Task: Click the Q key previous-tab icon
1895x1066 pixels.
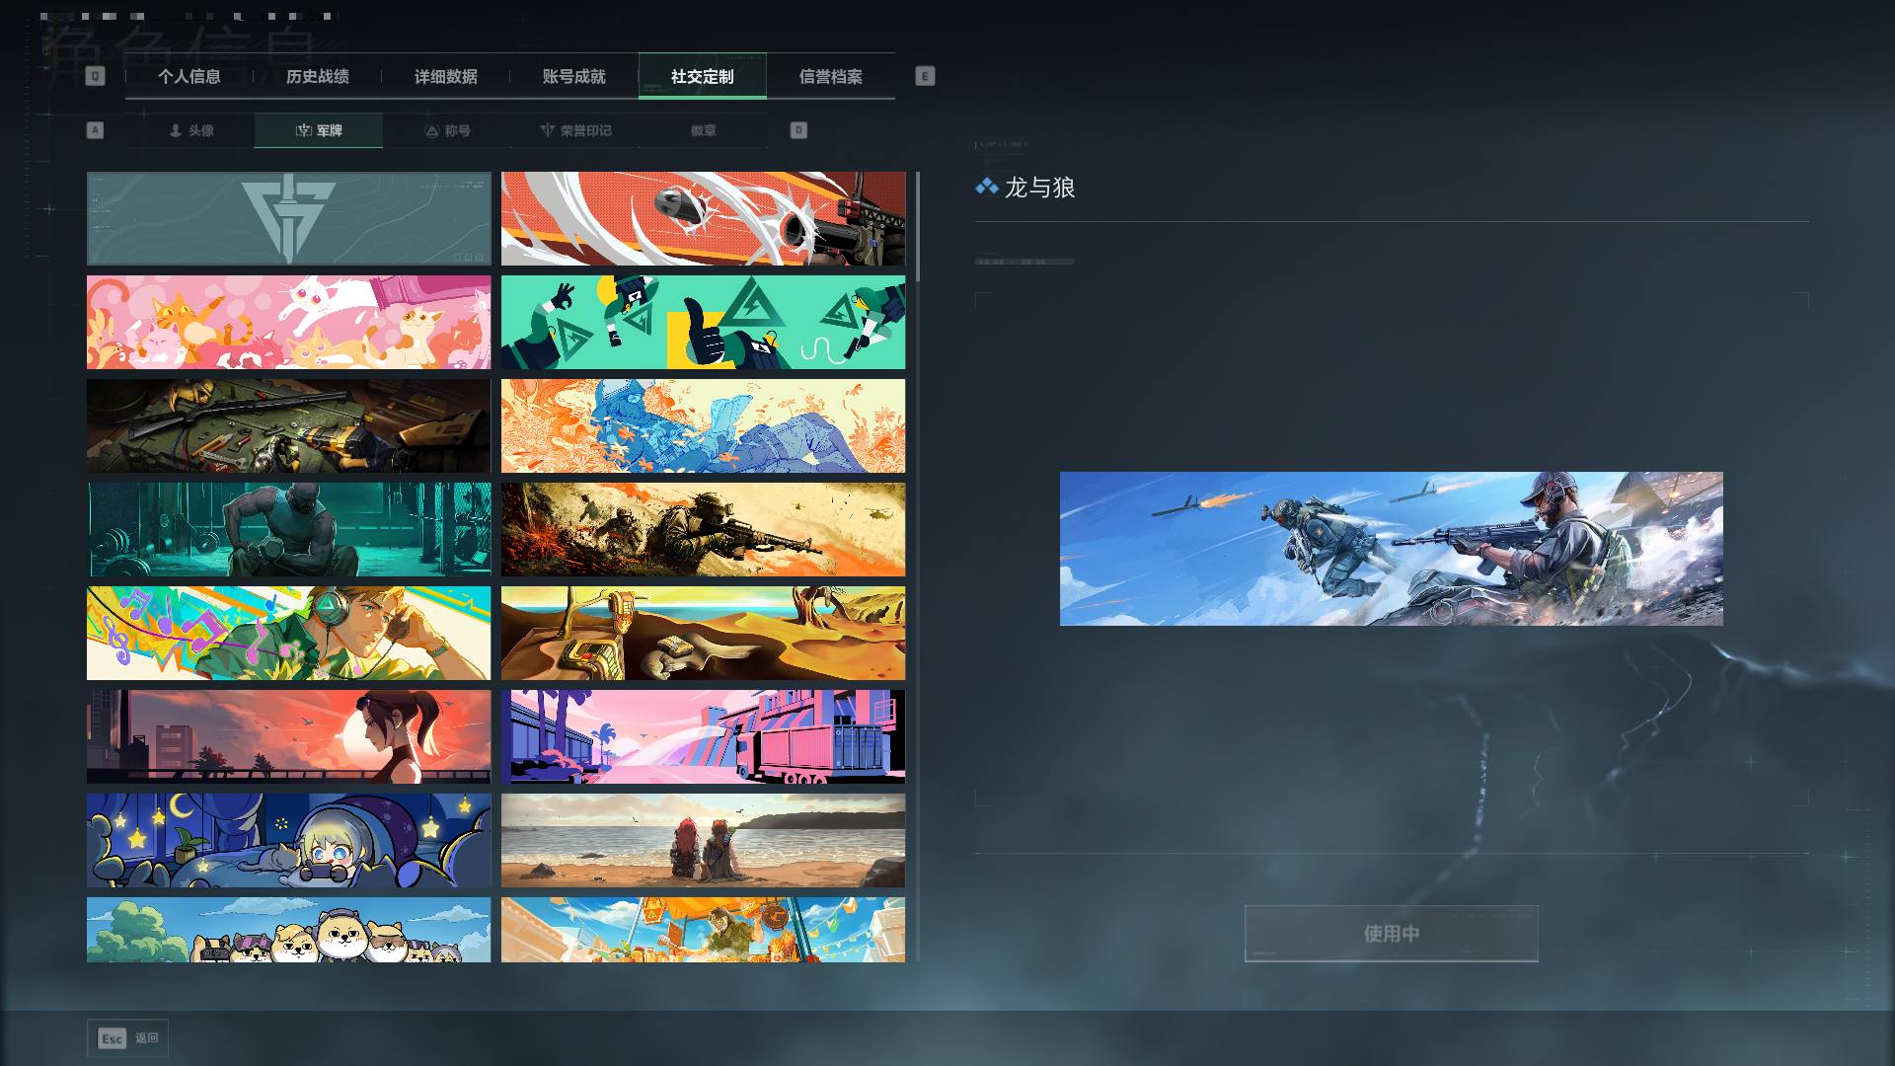Action: 95,76
